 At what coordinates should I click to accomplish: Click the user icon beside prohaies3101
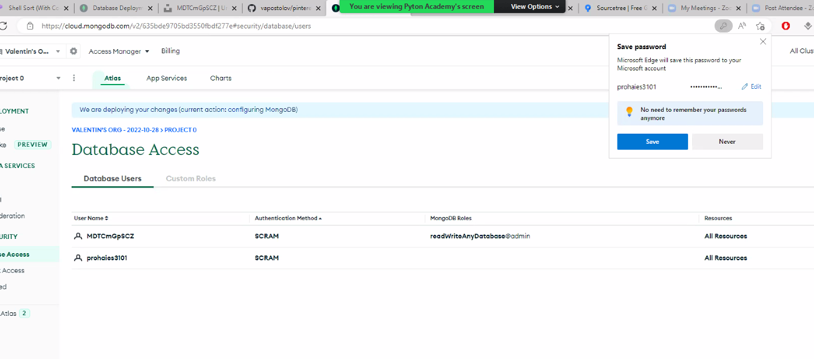pyautogui.click(x=78, y=258)
